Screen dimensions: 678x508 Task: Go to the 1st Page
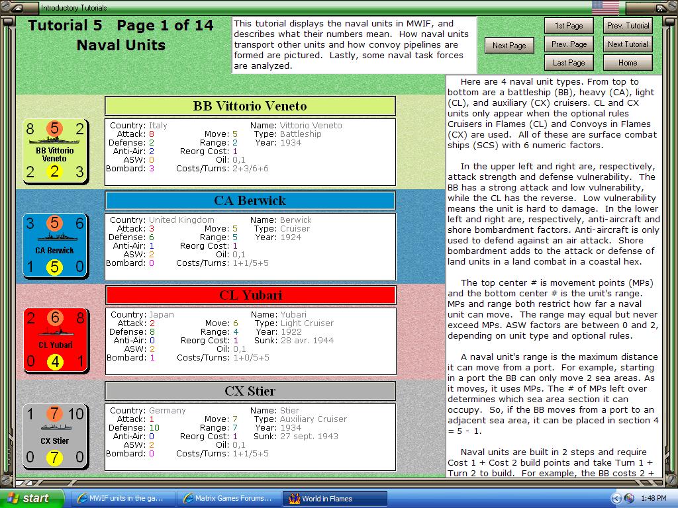pyautogui.click(x=569, y=26)
